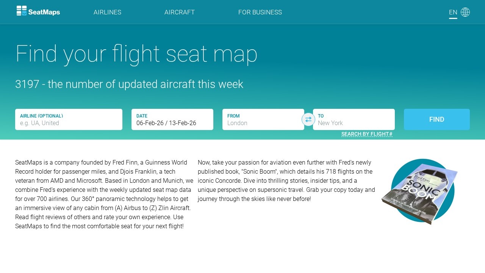Click the FIND button

click(436, 119)
